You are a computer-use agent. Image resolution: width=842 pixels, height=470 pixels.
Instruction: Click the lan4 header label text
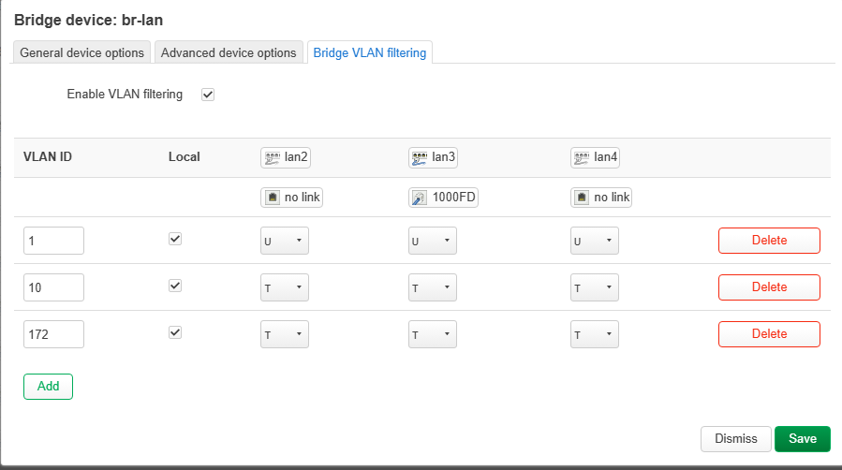(606, 156)
